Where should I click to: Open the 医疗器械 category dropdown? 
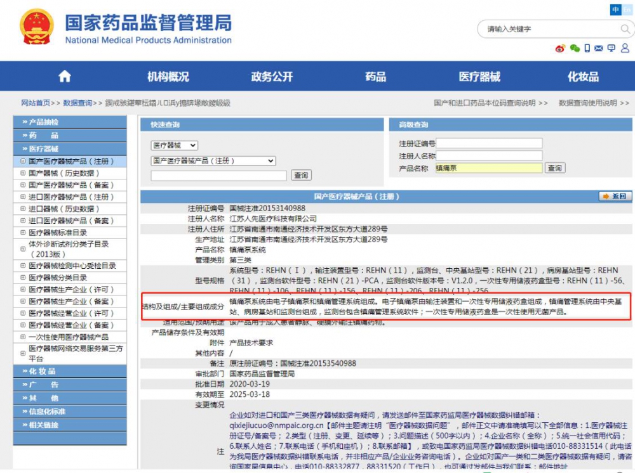click(x=174, y=146)
